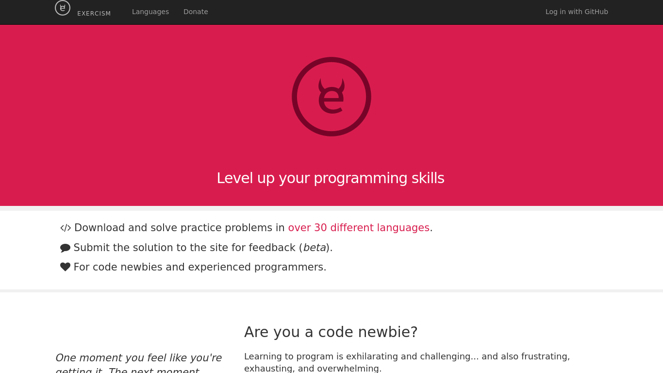663x373 pixels.
Task: Open the Languages menu item
Action: (150, 12)
